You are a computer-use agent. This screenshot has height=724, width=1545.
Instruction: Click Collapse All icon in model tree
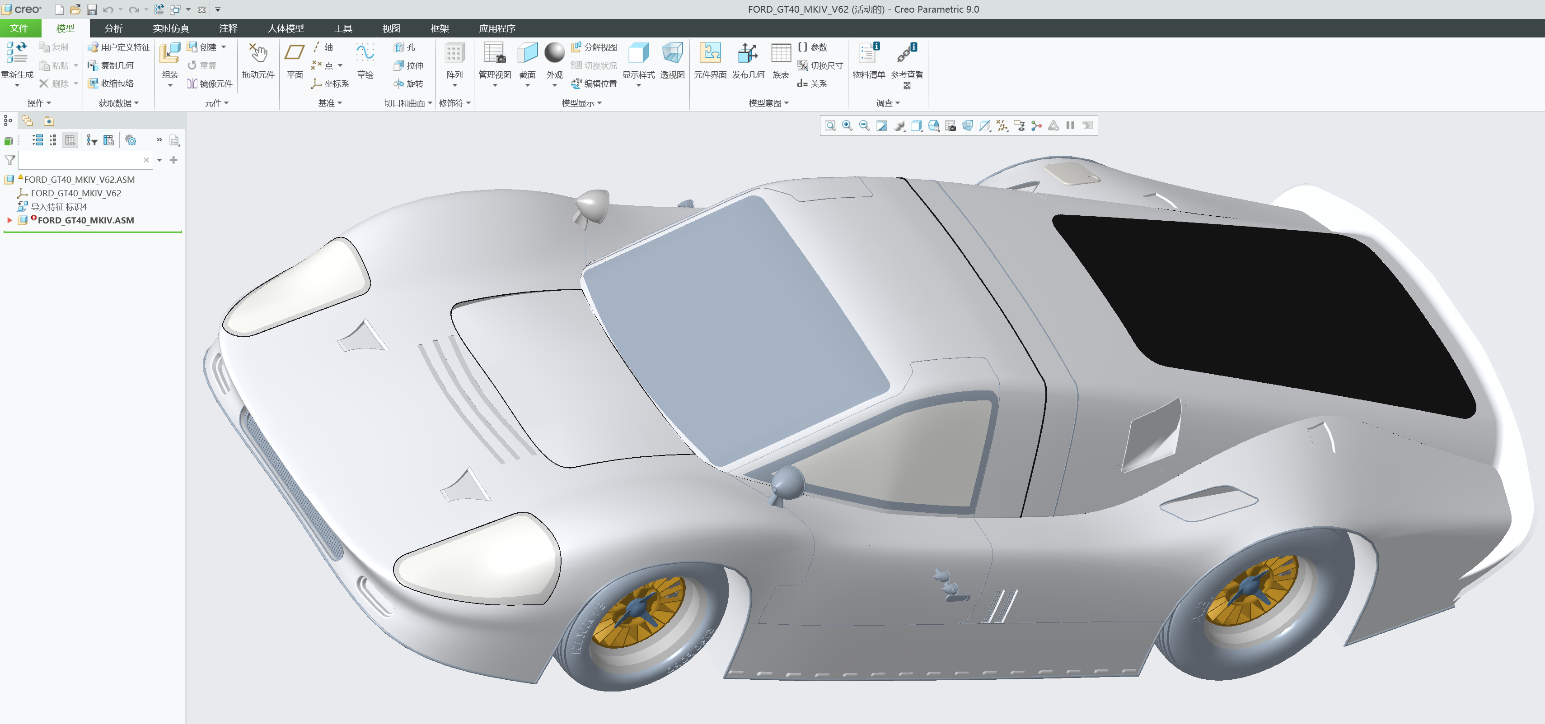click(x=53, y=140)
